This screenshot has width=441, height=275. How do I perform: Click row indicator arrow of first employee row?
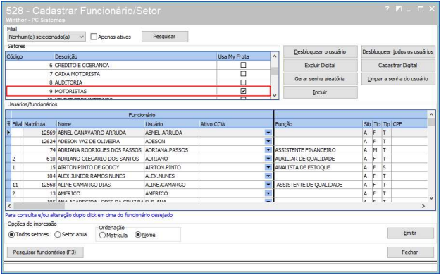pos(8,133)
